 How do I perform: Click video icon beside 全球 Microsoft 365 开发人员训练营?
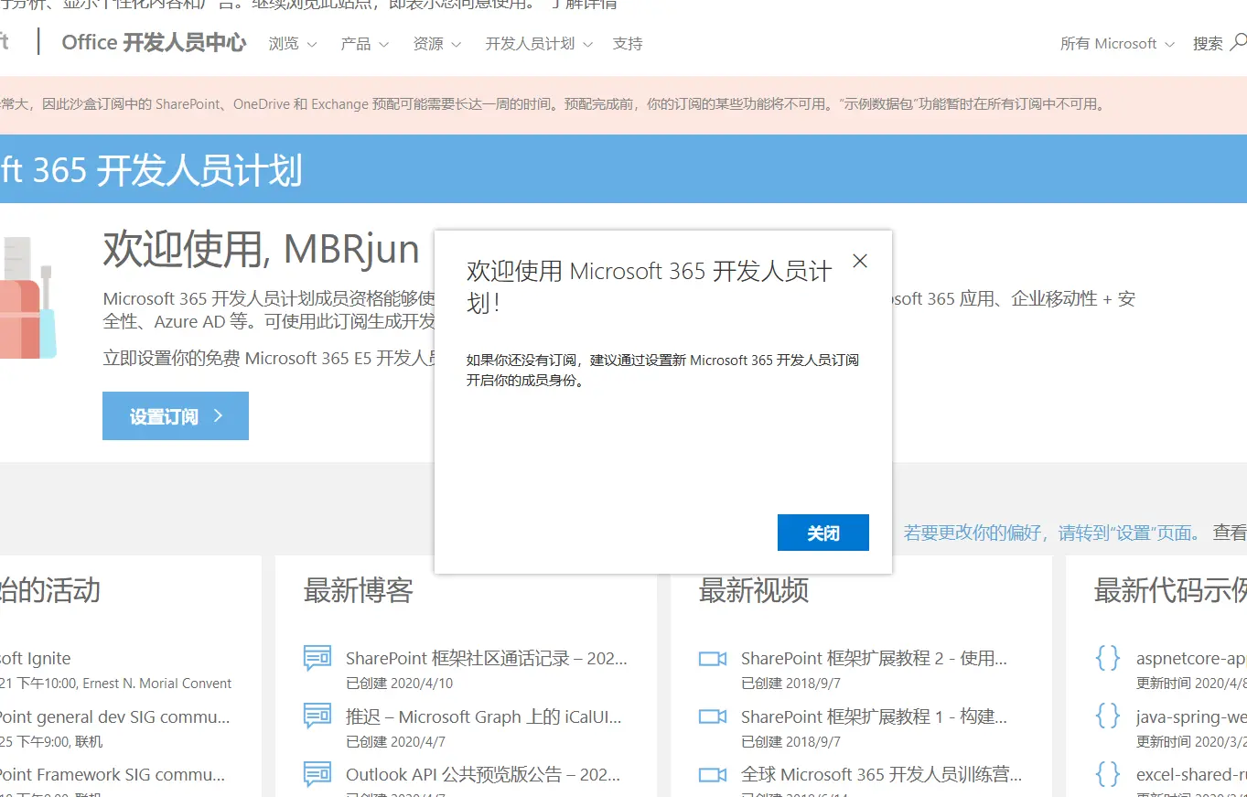click(x=713, y=775)
